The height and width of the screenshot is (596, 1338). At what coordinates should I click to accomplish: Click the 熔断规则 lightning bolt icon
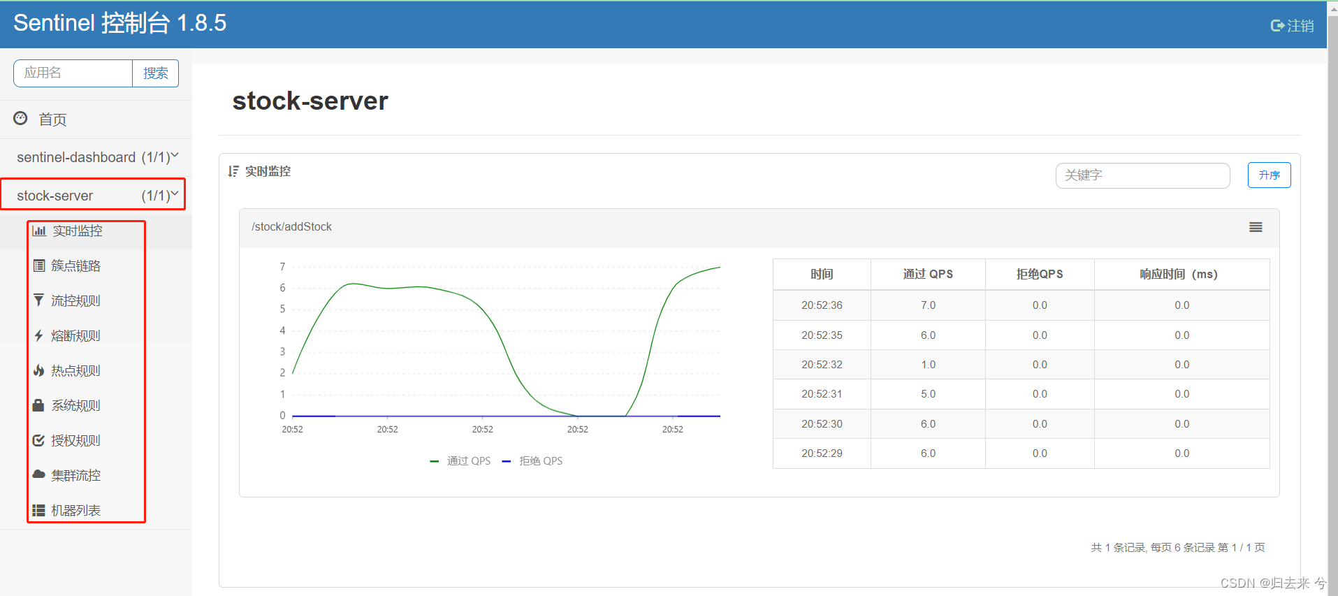(38, 335)
